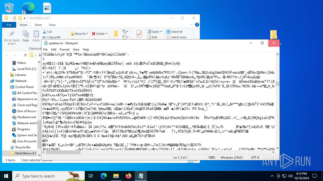
Task: Open the Delete dropdown in ribbon
Action: (x=100, y=34)
